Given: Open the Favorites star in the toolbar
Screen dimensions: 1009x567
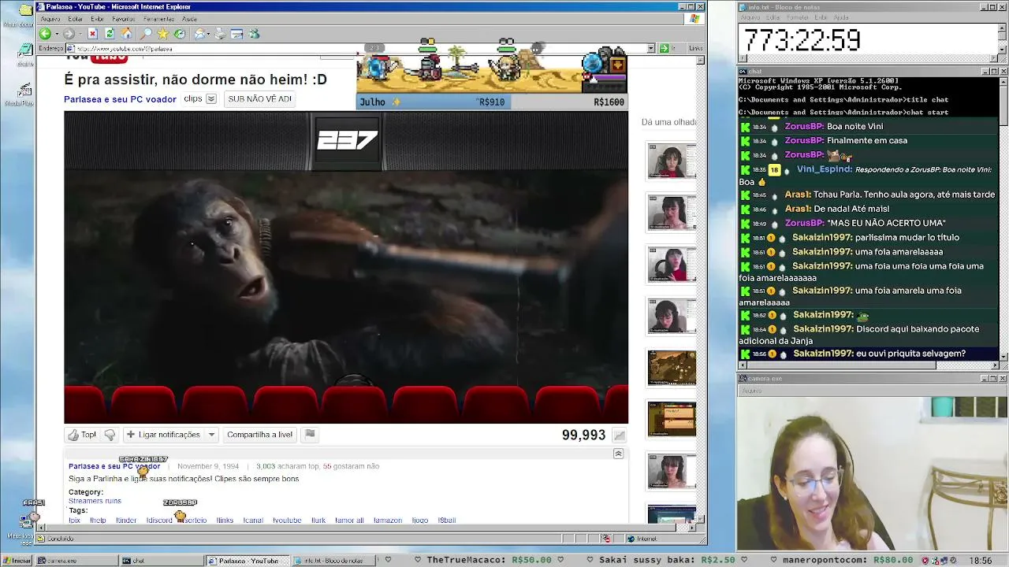Looking at the screenshot, I should pyautogui.click(x=163, y=34).
